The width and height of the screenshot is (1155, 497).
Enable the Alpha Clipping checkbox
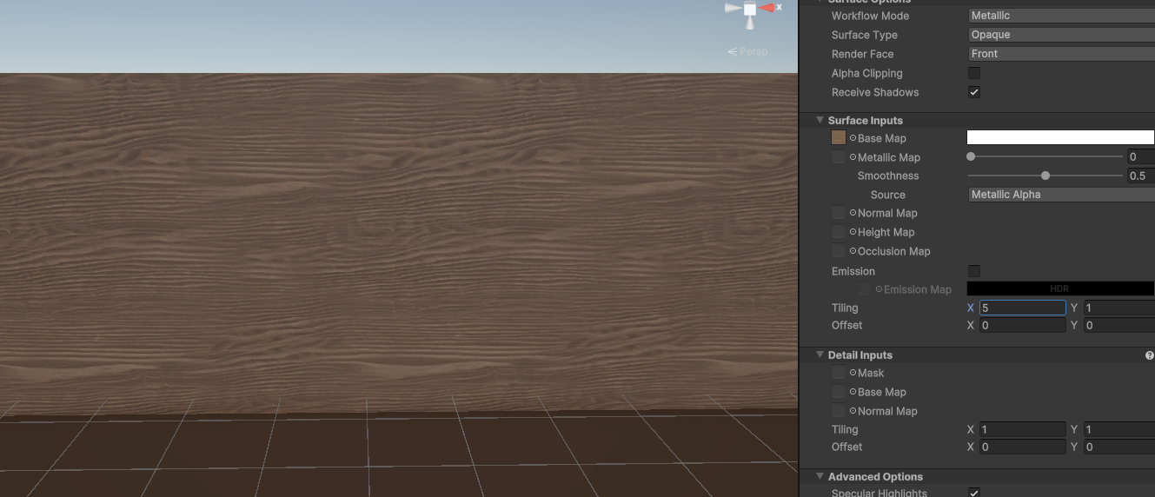pos(974,73)
